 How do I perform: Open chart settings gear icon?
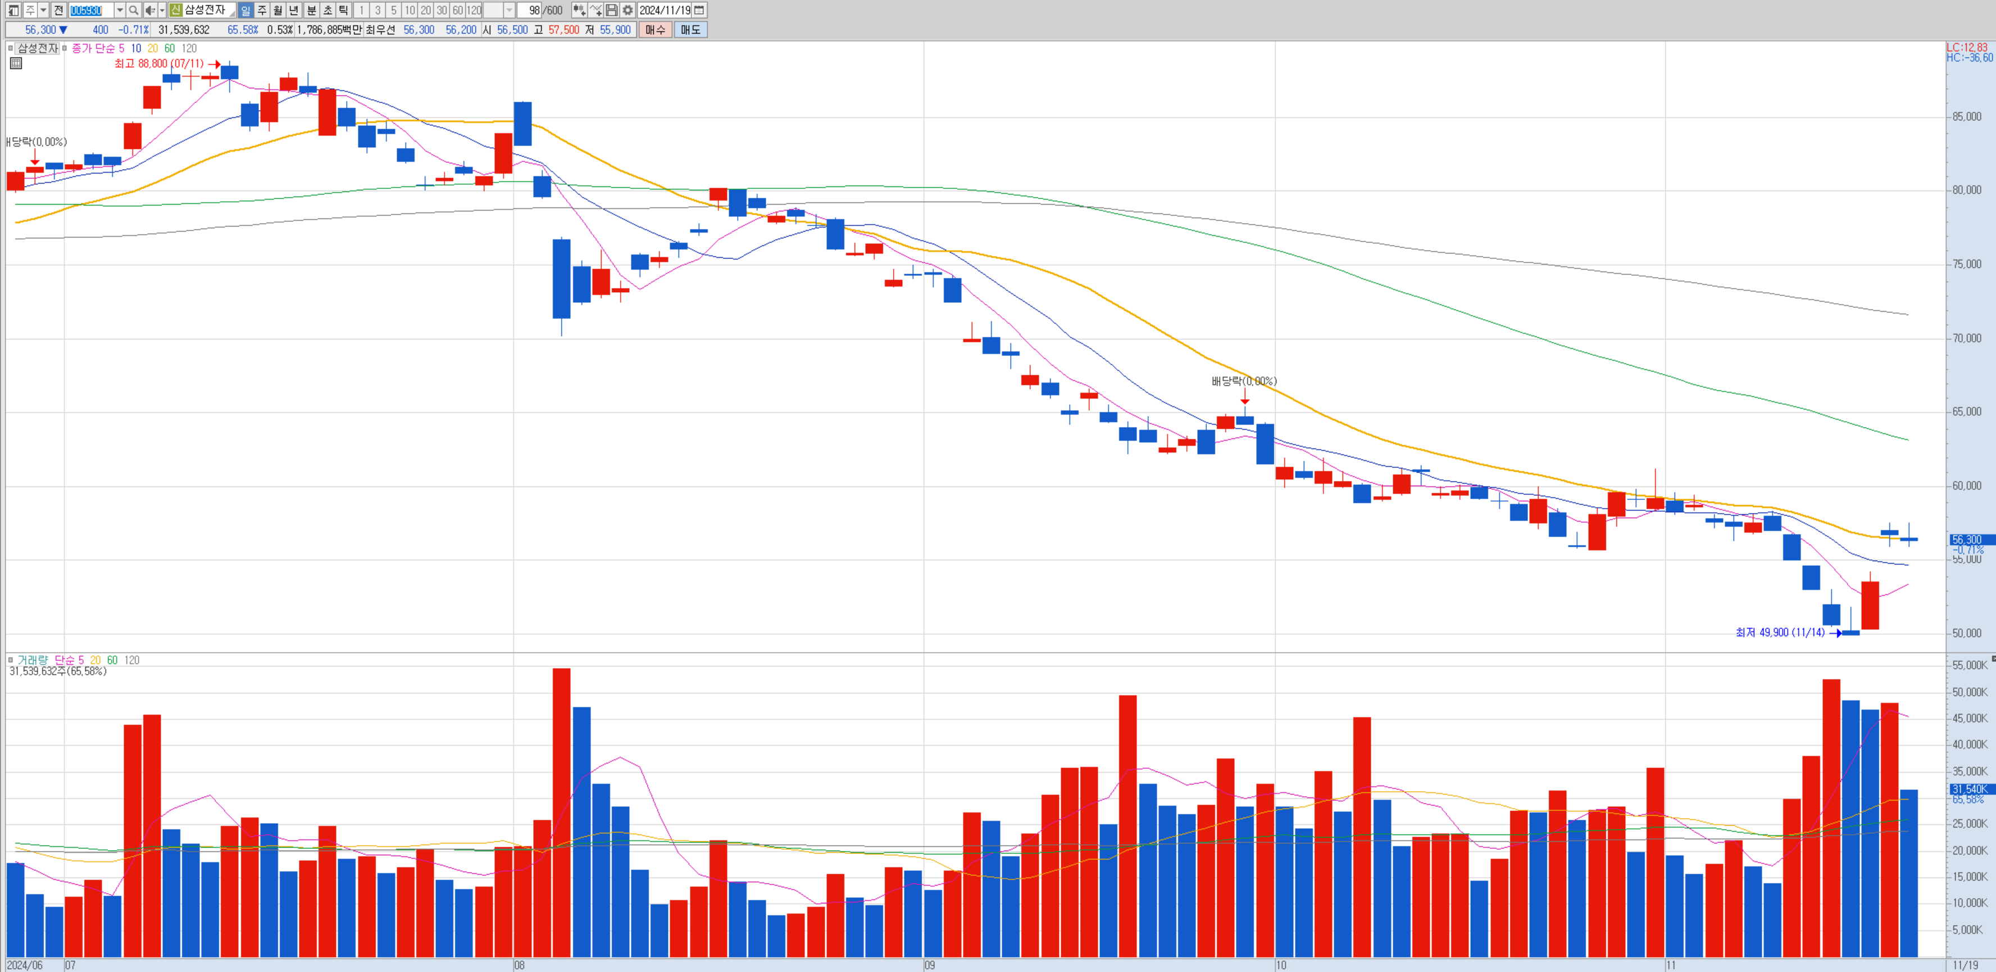pos(628,10)
